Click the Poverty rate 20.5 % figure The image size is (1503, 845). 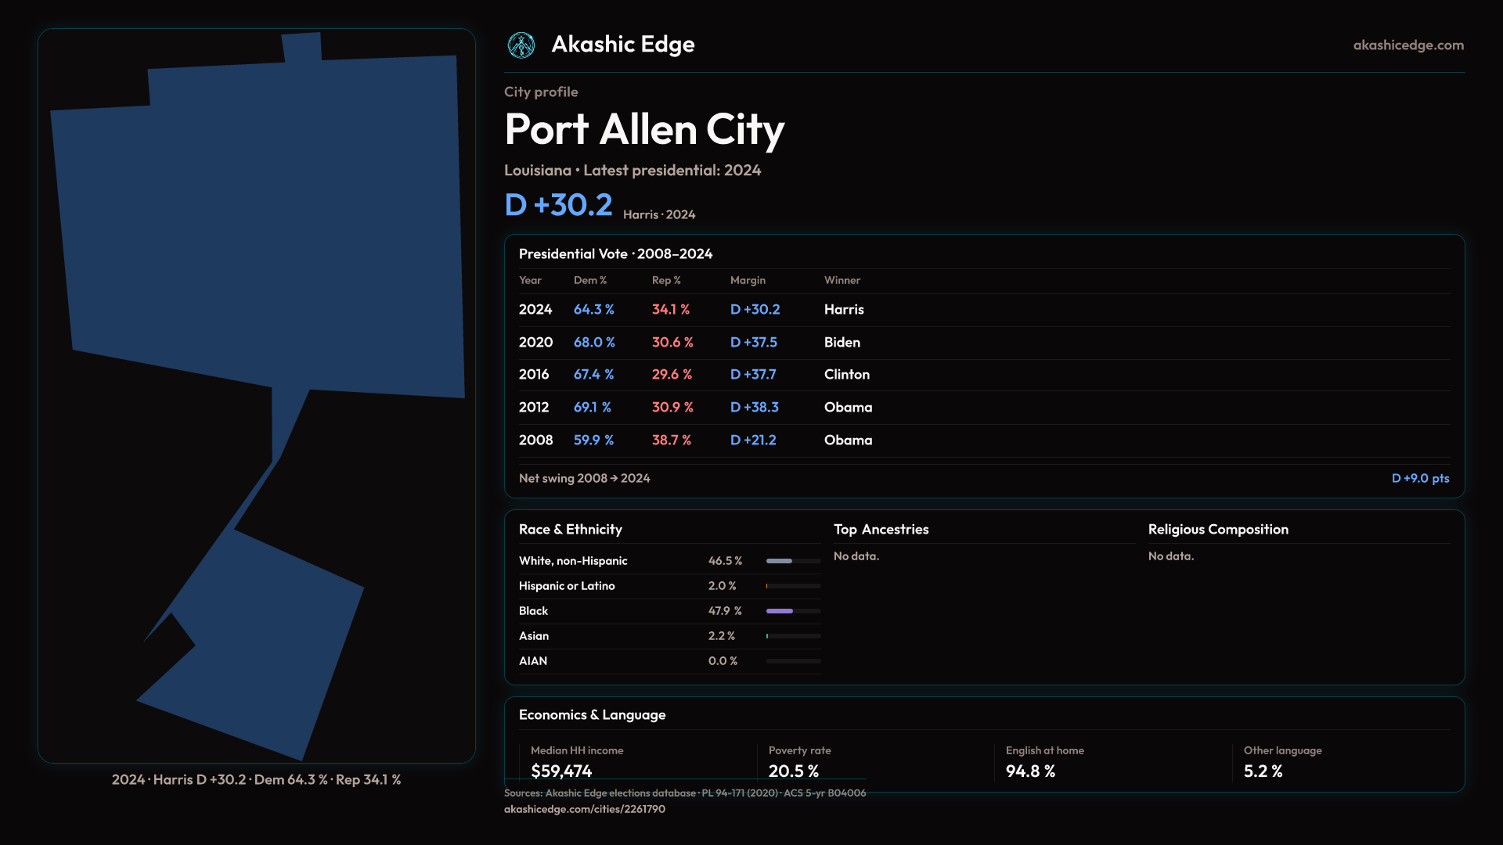tap(793, 771)
